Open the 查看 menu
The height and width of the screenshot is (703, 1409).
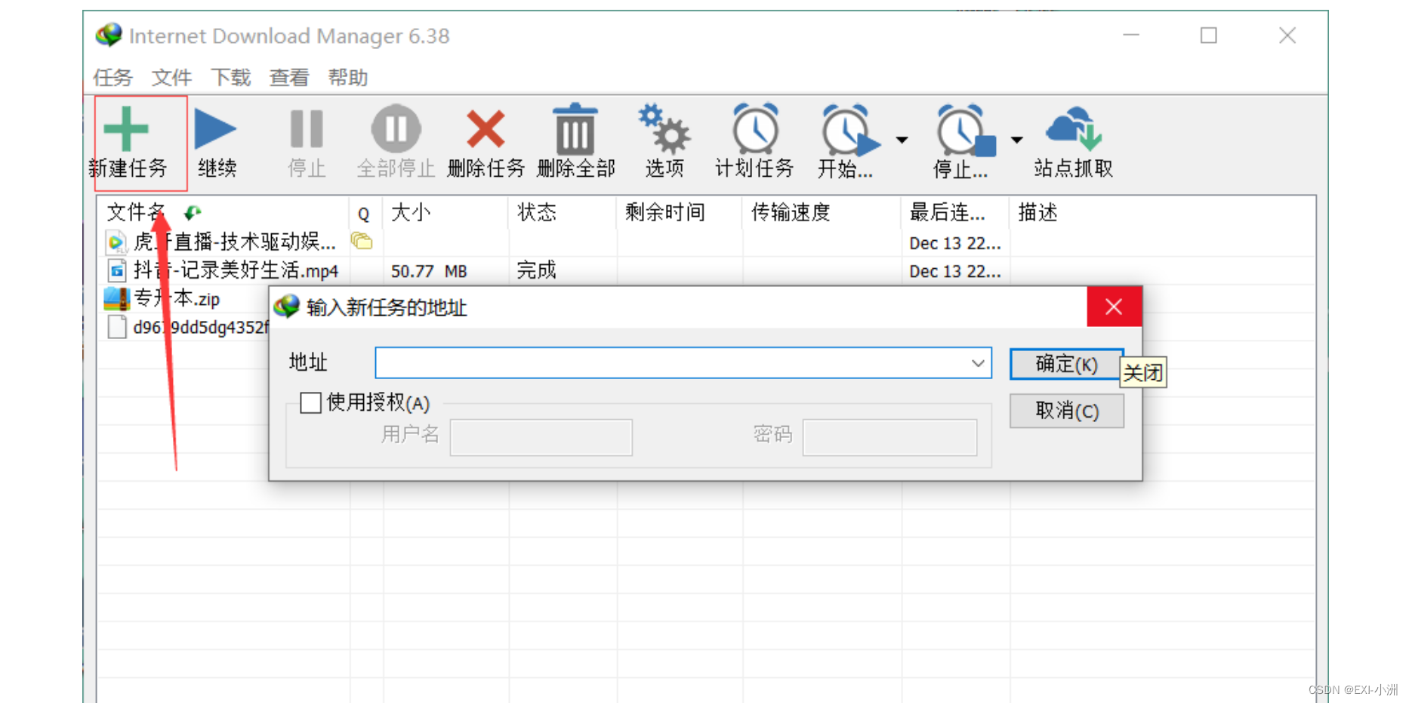point(289,78)
